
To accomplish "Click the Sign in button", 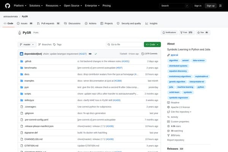I will pos(198,6).
